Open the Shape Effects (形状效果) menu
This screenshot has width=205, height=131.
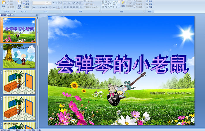(138, 7)
